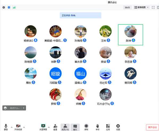Open the Members (18) panel
The image size is (159, 131).
tap(65, 127)
